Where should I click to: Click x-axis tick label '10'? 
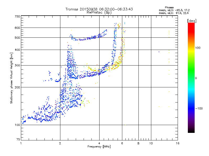(x=151, y=143)
